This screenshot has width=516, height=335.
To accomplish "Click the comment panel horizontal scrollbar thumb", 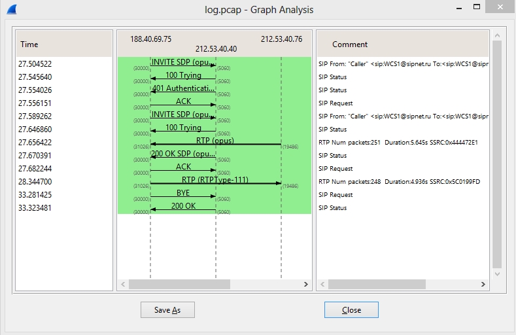I will [x=392, y=285].
